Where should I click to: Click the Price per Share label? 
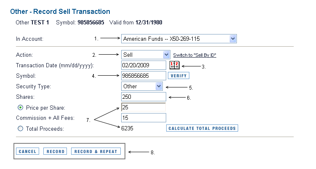[45, 108]
